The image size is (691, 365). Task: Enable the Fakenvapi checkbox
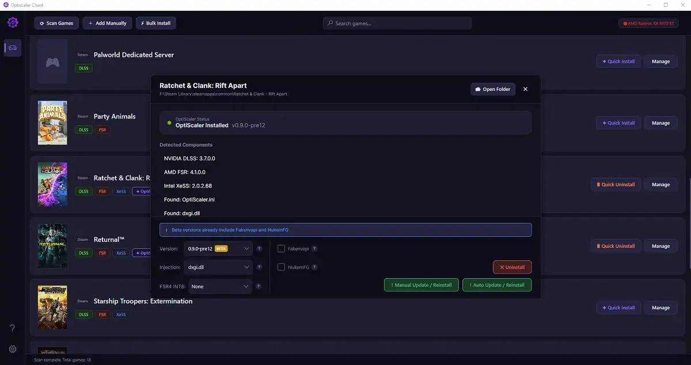(x=281, y=249)
